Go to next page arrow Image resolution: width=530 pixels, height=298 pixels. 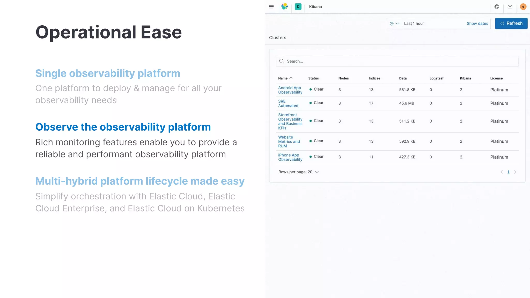pyautogui.click(x=515, y=172)
